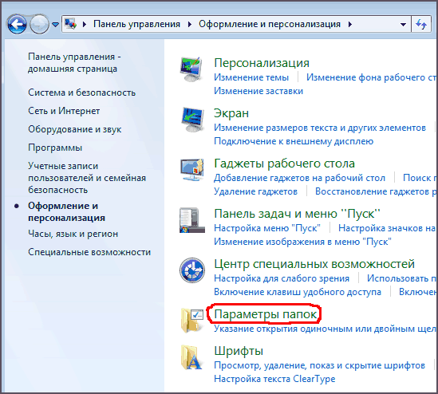Click 'Изменение заставки' link

click(x=258, y=91)
